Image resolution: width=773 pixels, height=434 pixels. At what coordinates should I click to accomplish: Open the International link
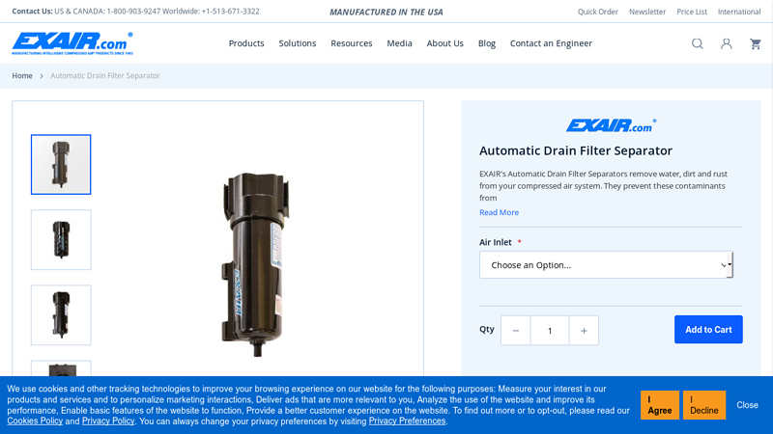coord(739,12)
